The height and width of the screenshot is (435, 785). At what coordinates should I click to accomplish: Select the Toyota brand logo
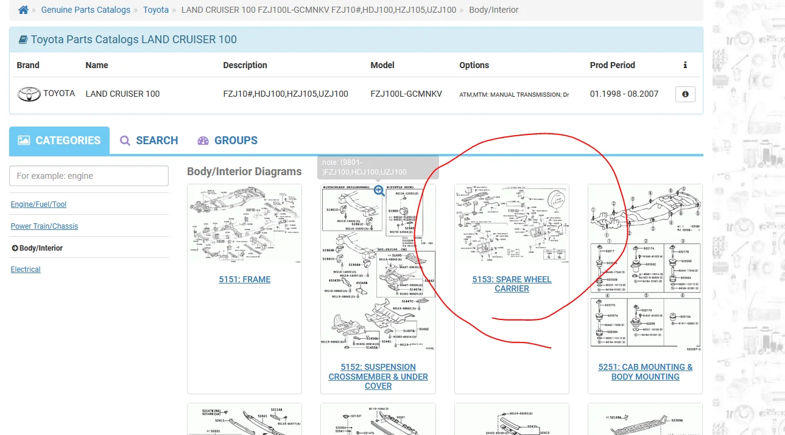pyautogui.click(x=29, y=94)
